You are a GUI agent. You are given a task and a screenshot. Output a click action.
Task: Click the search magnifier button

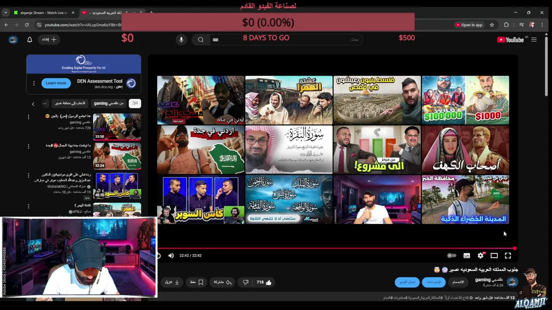[x=201, y=40]
